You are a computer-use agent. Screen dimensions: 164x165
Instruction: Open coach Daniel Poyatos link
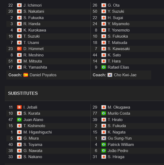[x=43, y=75]
